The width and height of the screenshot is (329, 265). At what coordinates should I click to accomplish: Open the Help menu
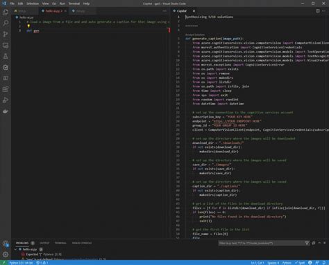86,3
